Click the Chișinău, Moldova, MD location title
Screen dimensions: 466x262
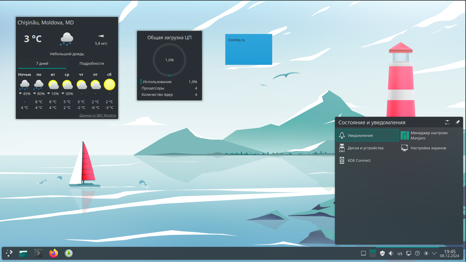[x=46, y=22]
